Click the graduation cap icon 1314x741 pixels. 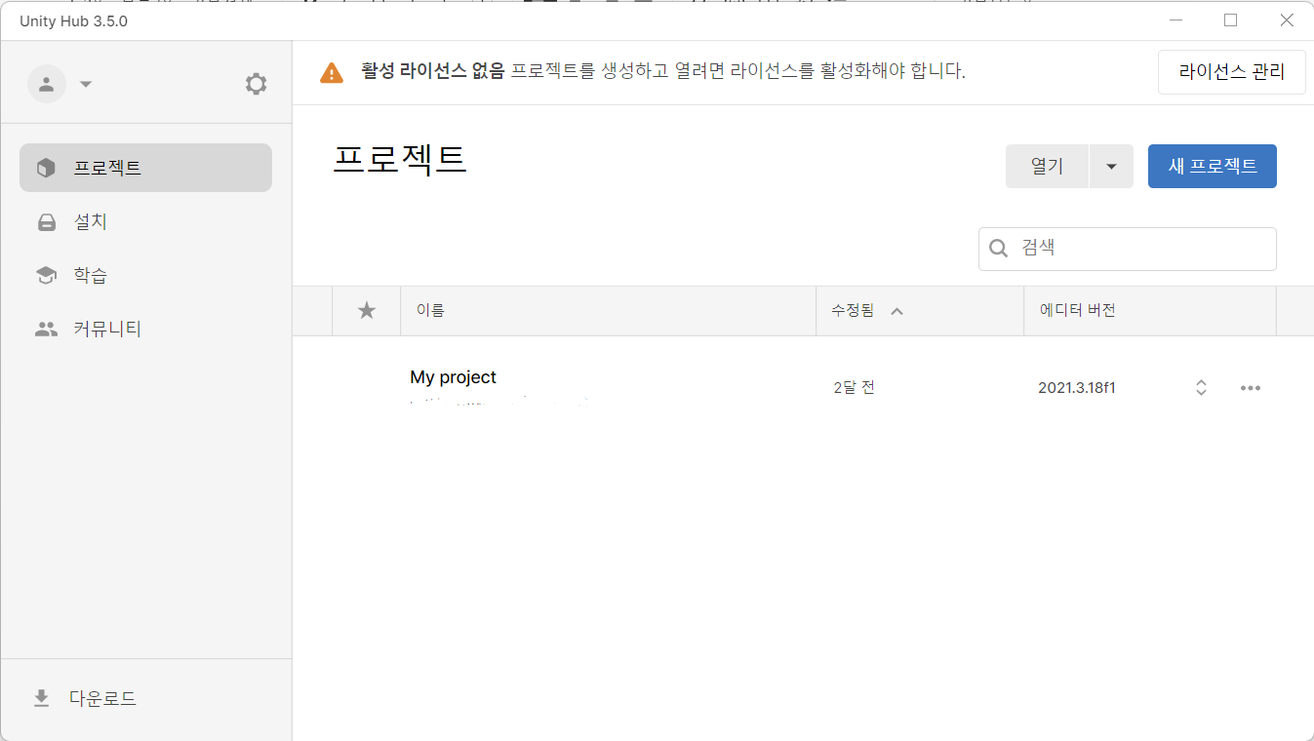click(x=46, y=276)
